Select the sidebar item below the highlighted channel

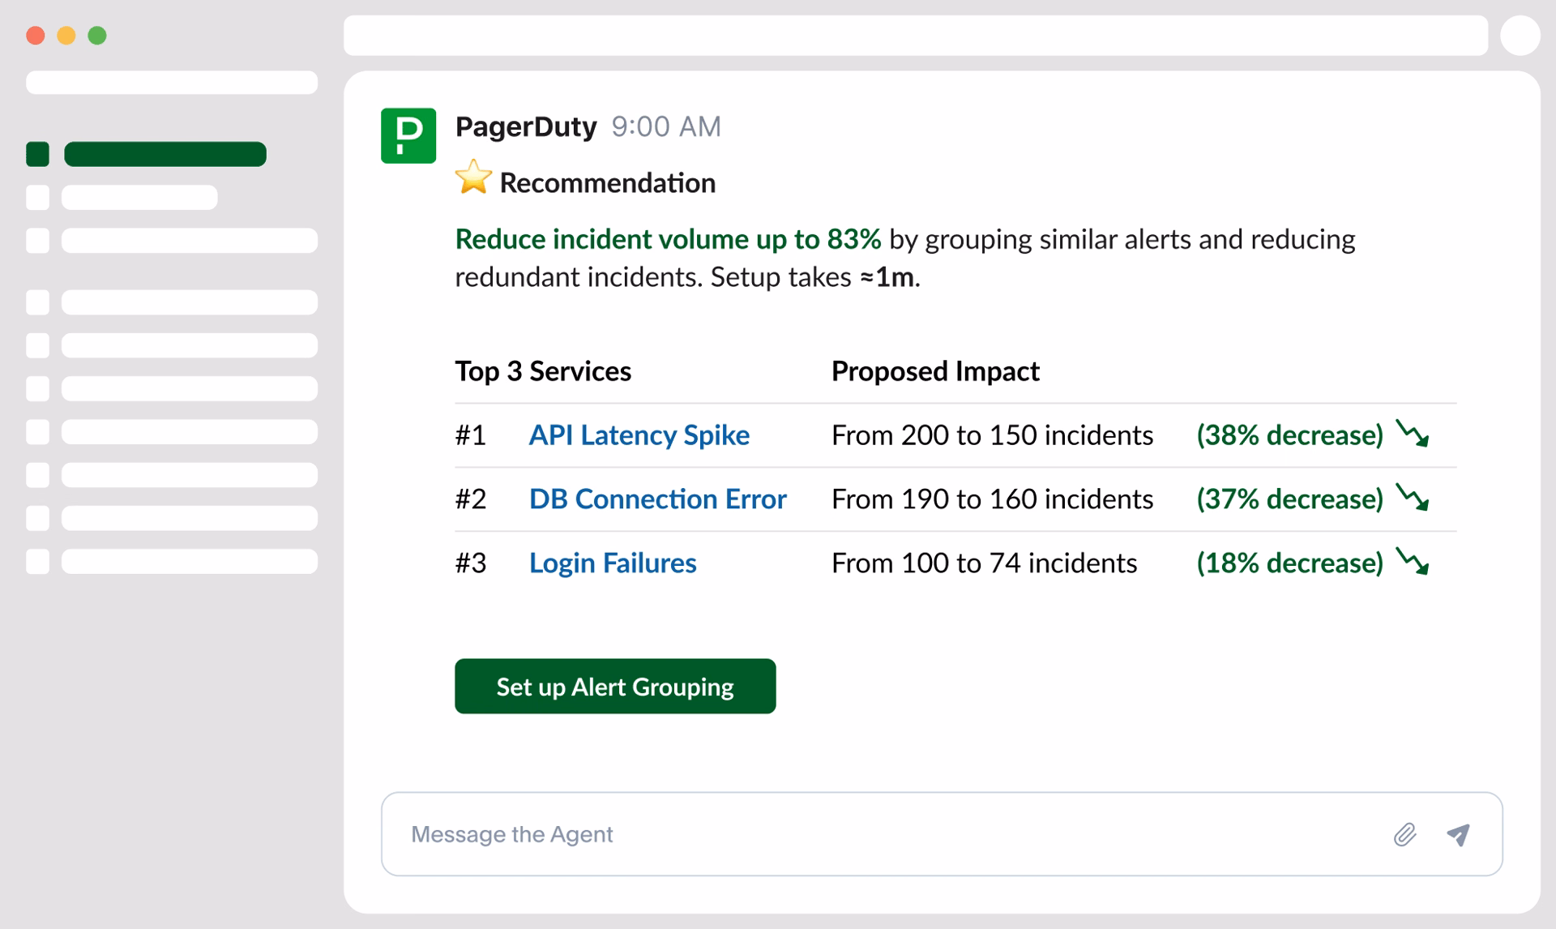(139, 196)
